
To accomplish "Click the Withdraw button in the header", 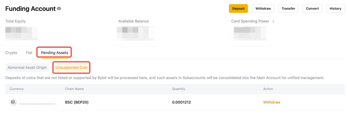I will point(263,9).
